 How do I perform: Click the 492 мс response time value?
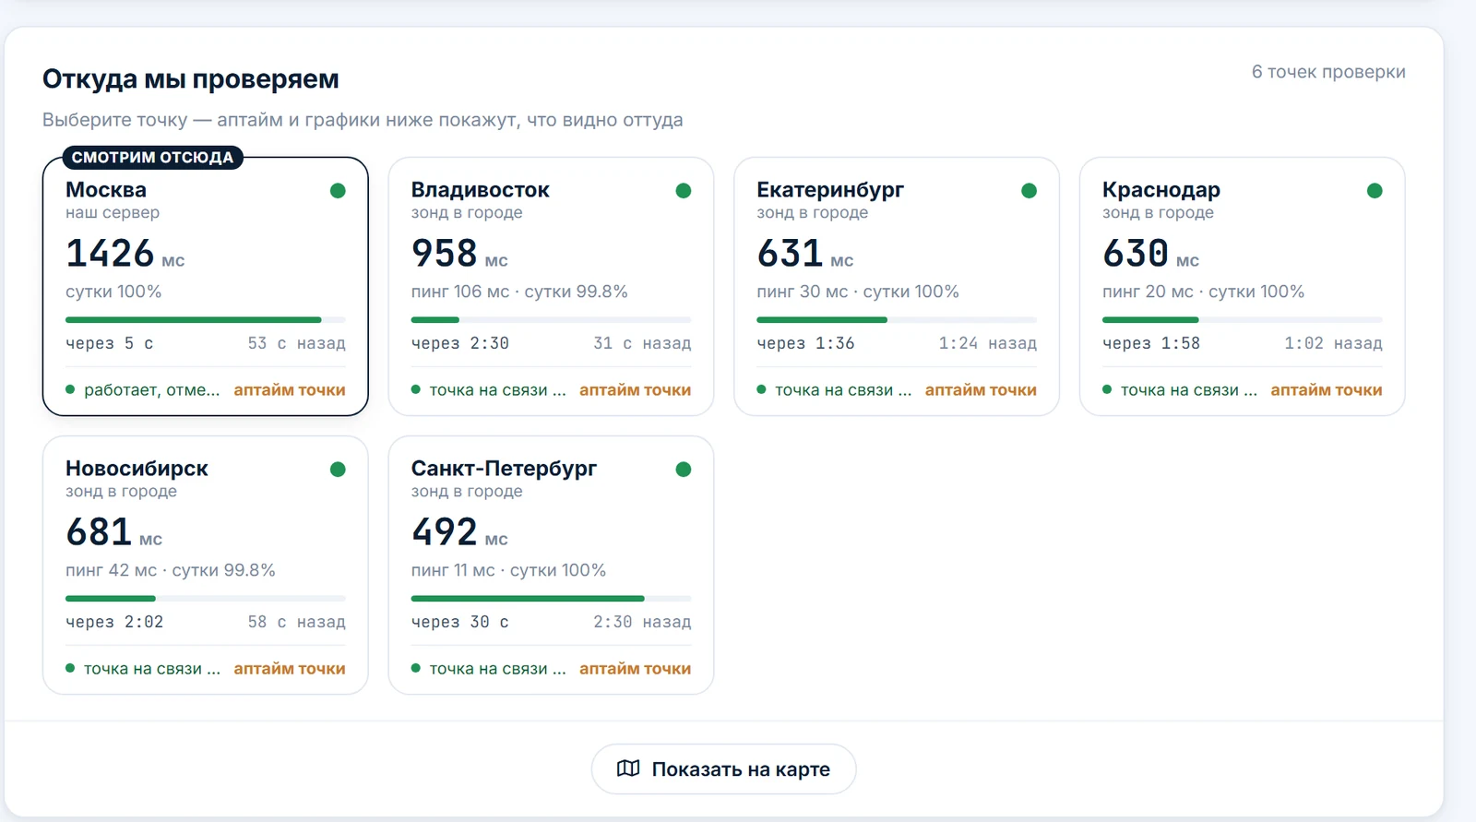click(x=459, y=532)
